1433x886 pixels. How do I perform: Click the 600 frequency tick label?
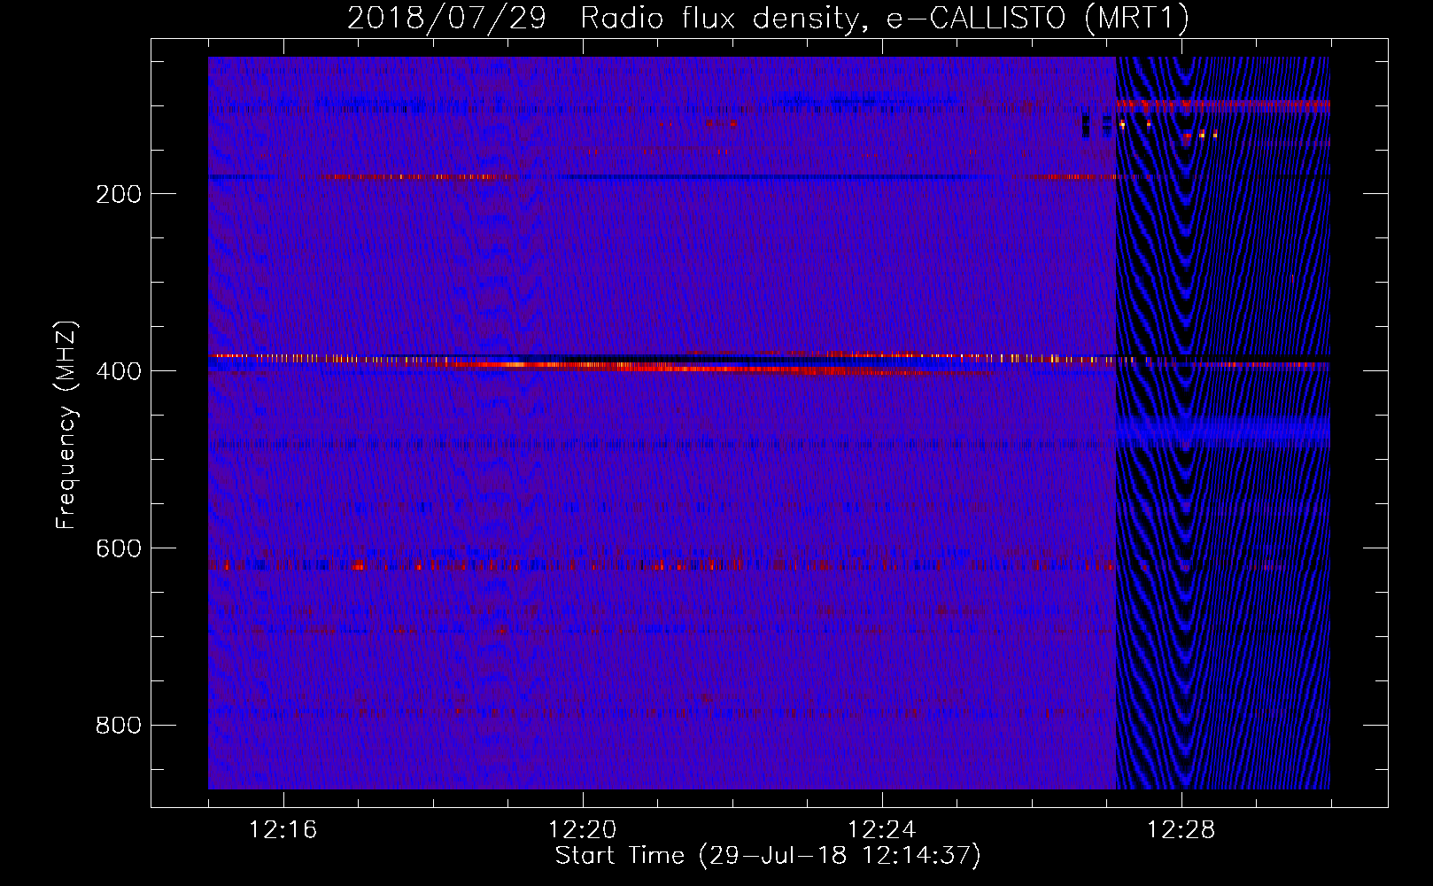[119, 548]
